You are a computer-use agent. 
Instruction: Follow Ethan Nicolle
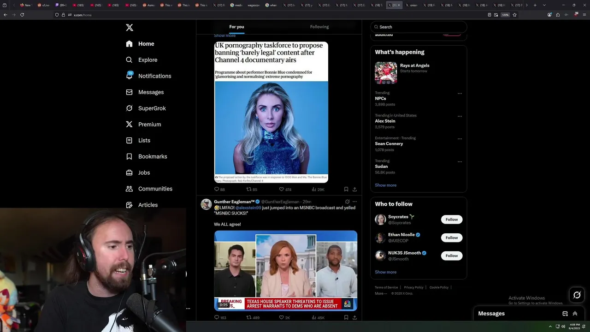tap(452, 237)
